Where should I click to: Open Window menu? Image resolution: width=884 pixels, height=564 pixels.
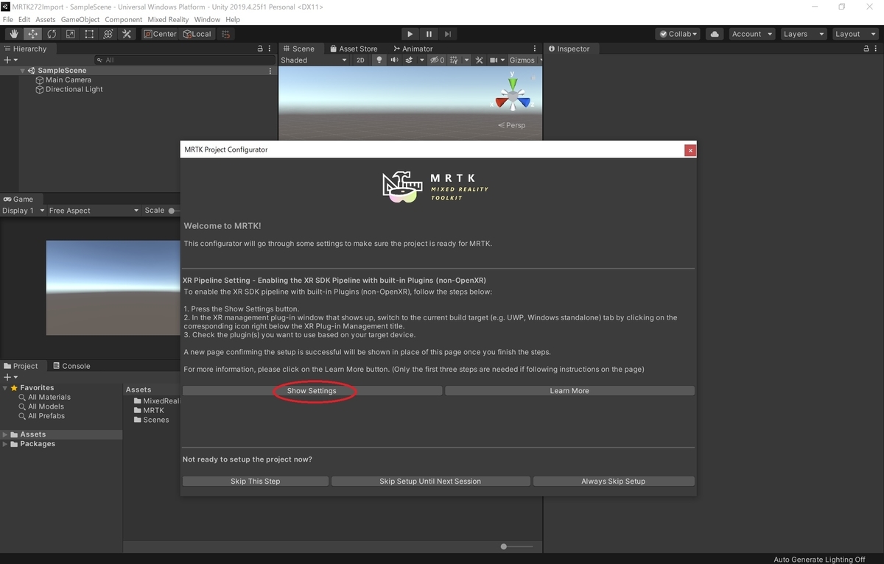tap(207, 19)
